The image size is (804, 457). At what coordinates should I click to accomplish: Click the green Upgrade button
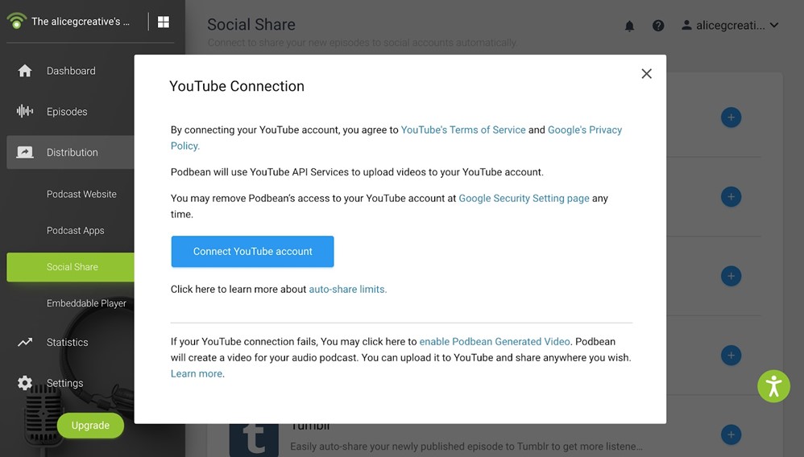tap(90, 426)
